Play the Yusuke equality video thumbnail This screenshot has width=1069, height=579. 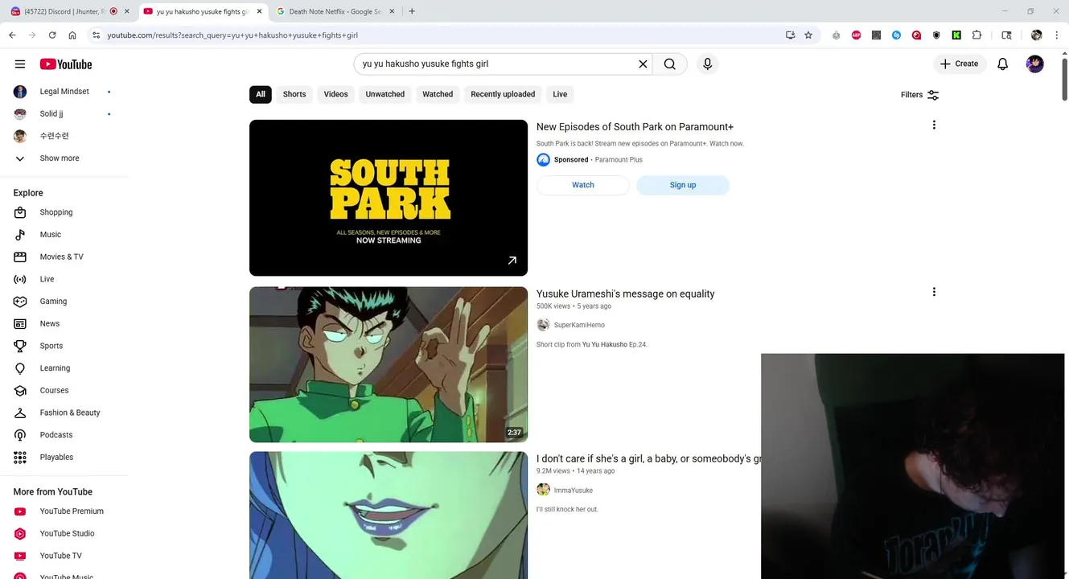[389, 364]
